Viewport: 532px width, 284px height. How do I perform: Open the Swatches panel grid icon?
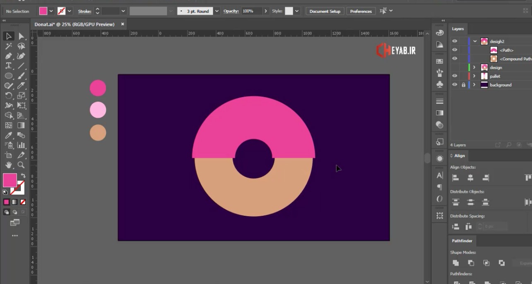click(440, 61)
